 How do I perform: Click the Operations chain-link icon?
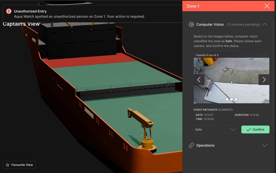pos(191,145)
